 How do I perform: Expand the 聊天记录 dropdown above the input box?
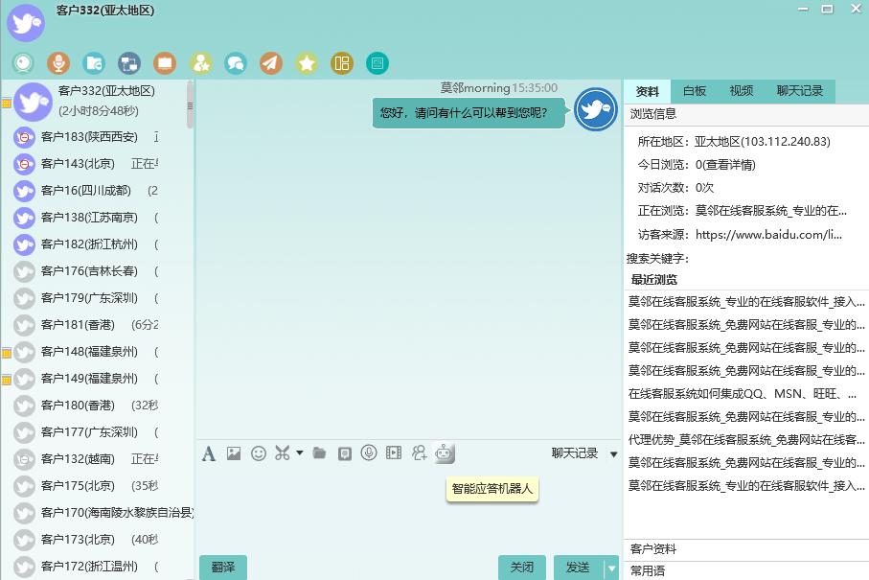coord(613,452)
